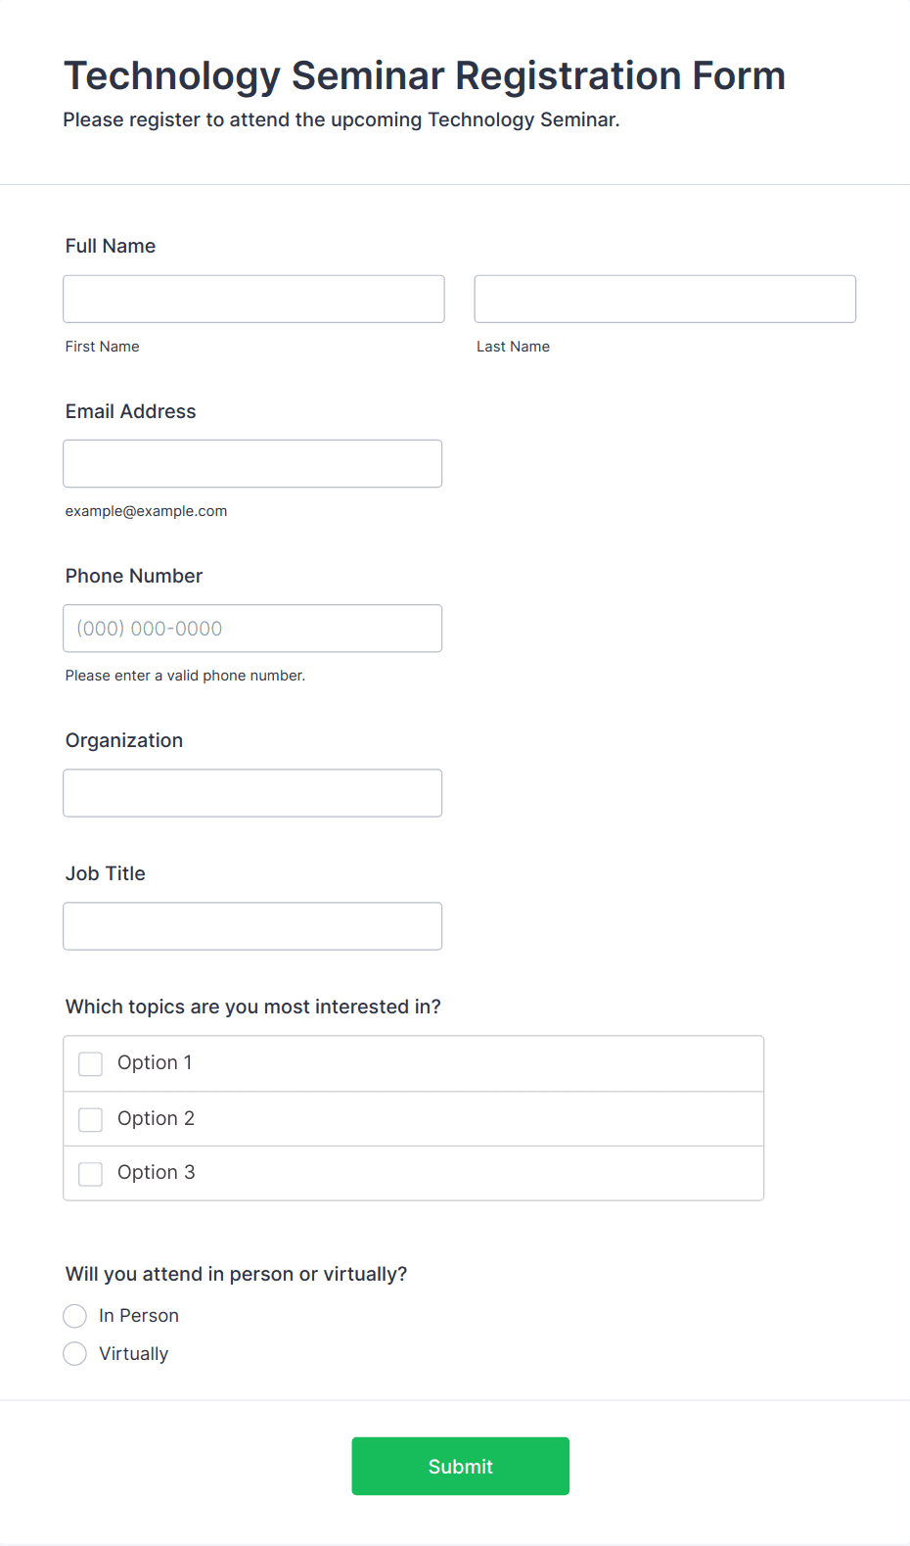Click the Last Name input field

(665, 299)
